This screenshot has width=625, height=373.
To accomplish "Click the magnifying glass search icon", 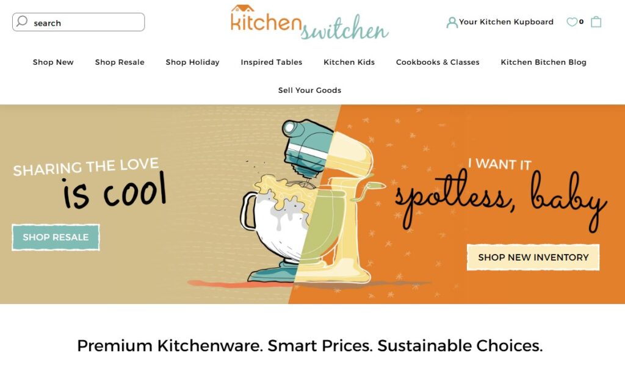I will [22, 21].
